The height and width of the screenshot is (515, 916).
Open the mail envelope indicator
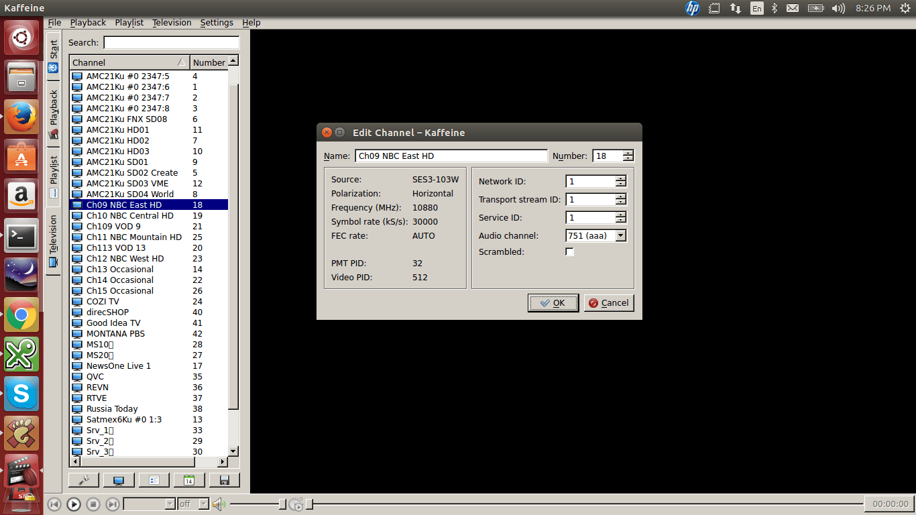click(x=793, y=9)
